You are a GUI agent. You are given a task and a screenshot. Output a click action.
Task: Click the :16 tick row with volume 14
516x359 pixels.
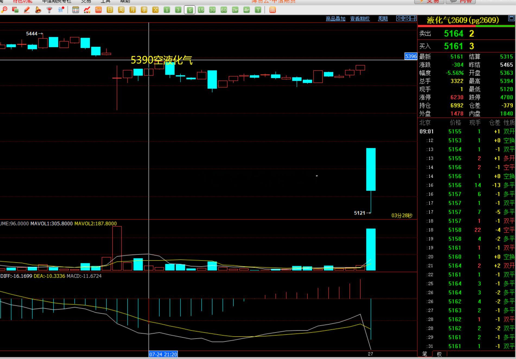click(466, 185)
